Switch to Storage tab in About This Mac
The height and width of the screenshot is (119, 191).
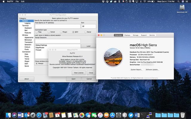135,35
